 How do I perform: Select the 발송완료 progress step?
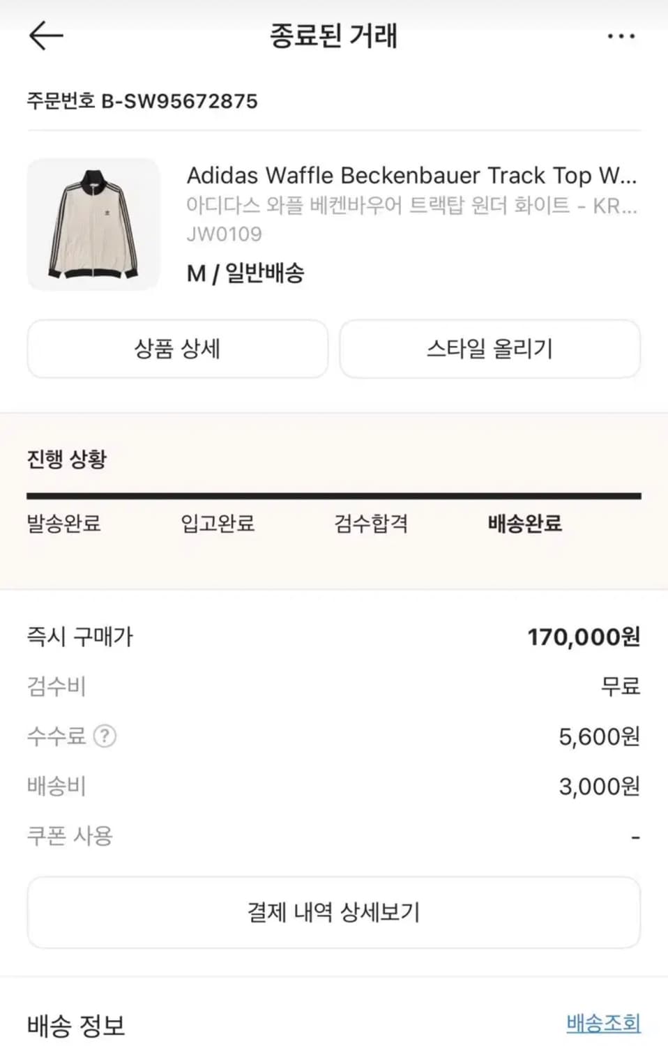click(64, 523)
